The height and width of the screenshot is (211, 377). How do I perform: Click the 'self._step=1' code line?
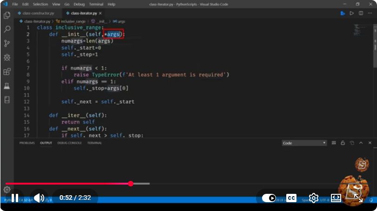pos(79,54)
